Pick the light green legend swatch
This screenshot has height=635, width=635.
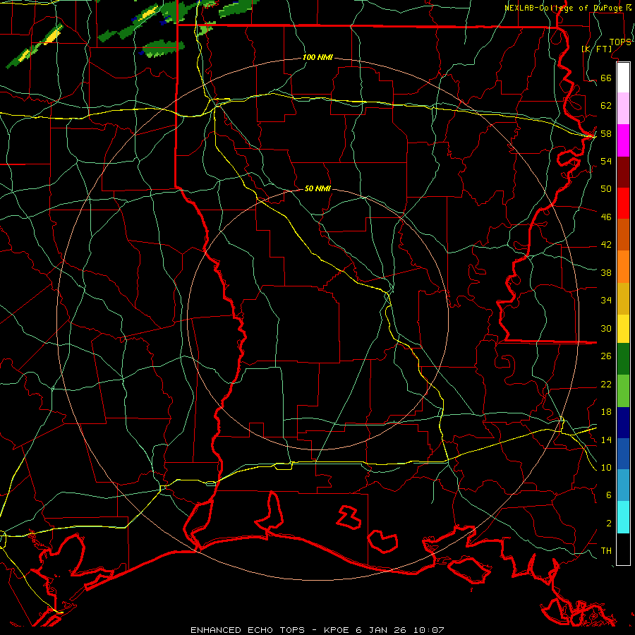623,391
